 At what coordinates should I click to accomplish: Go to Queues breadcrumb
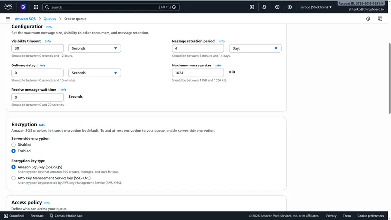click(50, 19)
